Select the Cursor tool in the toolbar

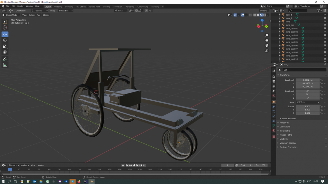(x=5, y=27)
